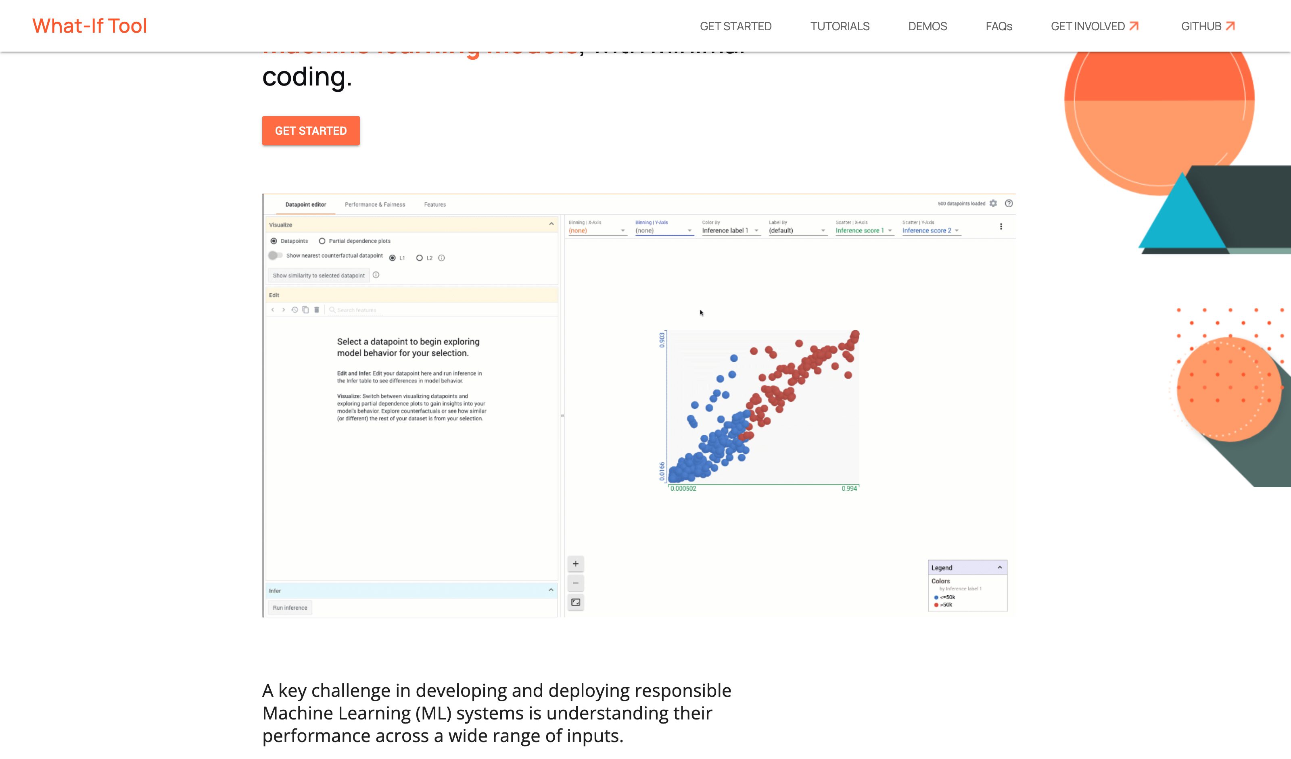The image size is (1291, 759).
Task: Click the orange GET STARTED button
Action: pyautogui.click(x=311, y=131)
